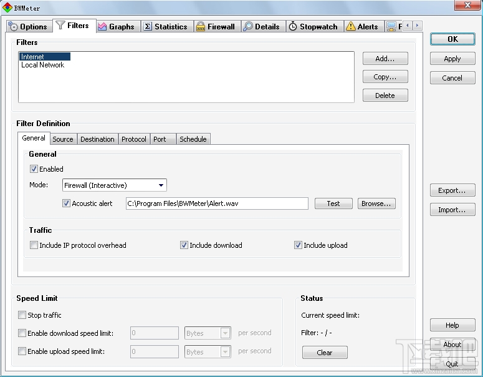
Task: Click the Statistics sigma icon
Action: point(148,27)
